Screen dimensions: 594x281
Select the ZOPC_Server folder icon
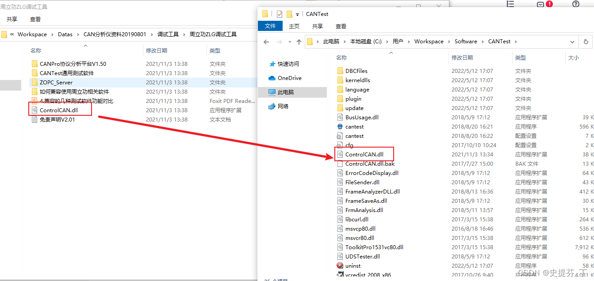pos(34,82)
